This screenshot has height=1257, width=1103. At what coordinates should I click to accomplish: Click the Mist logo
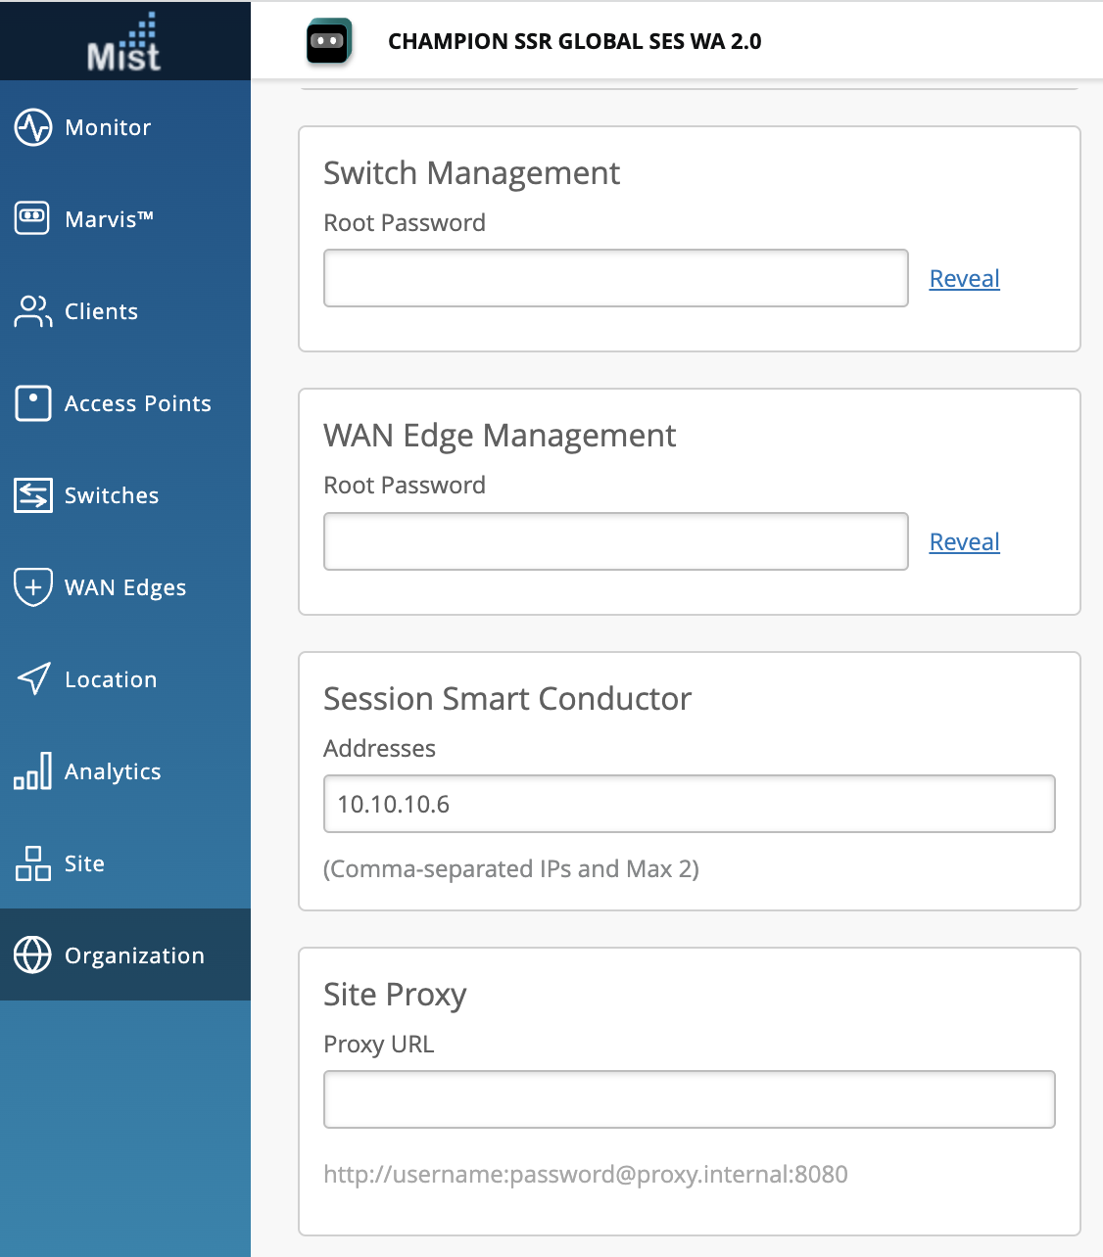pos(124,43)
